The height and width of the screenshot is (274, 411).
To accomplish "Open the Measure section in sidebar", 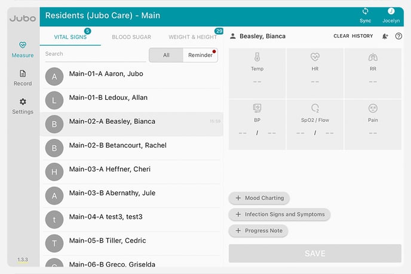I will coord(23,50).
